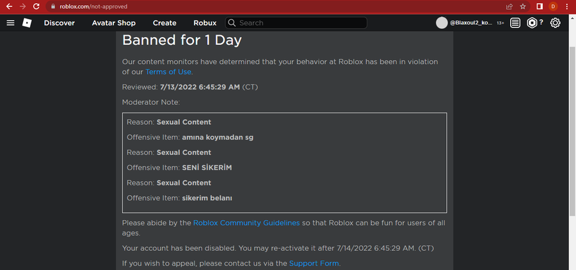This screenshot has width=576, height=270.
Task: Click the browser share page icon
Action: click(x=509, y=6)
